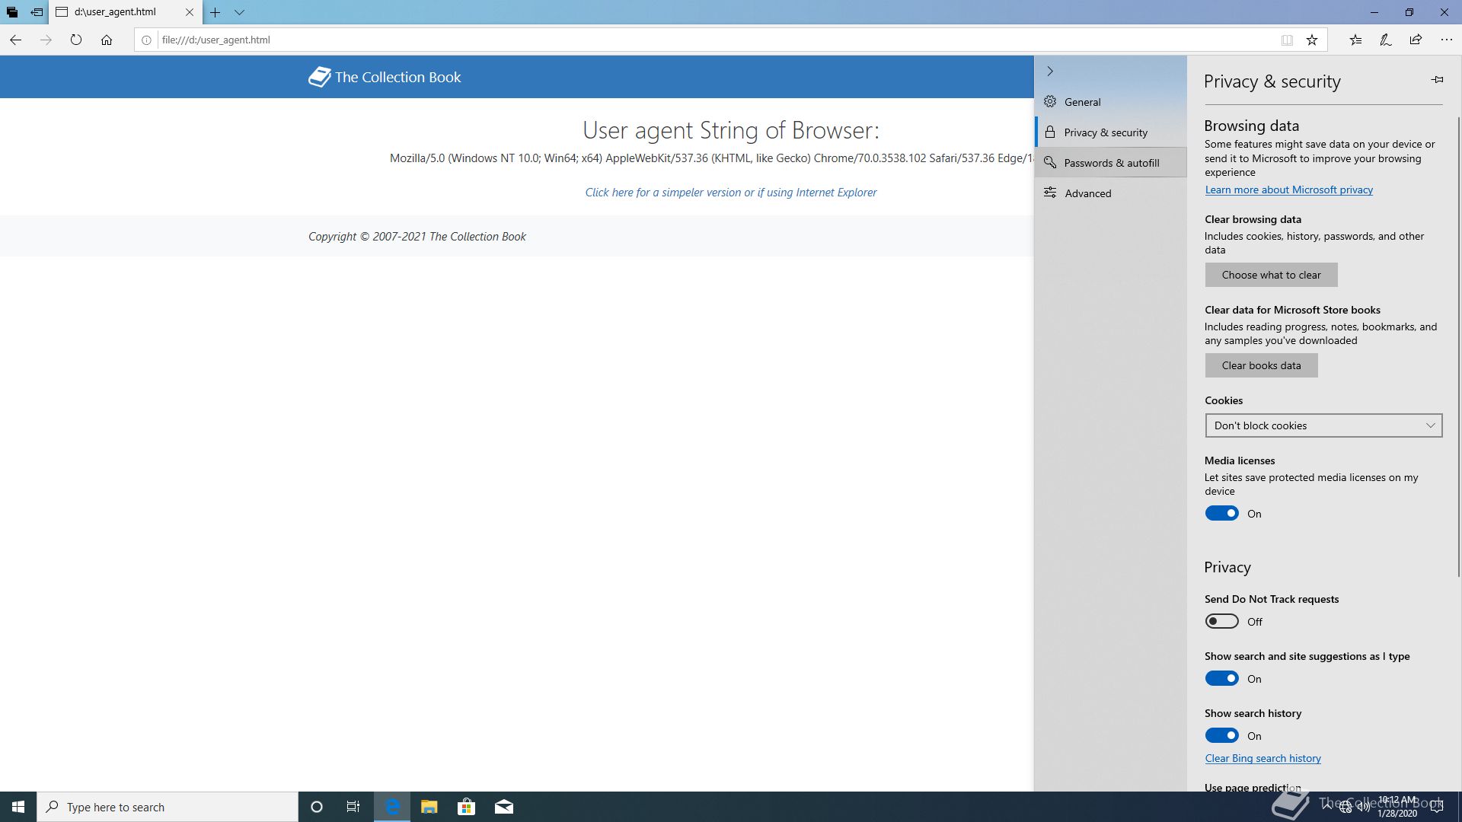The image size is (1462, 822).
Task: Click the gear icon beside General
Action: 1050,101
